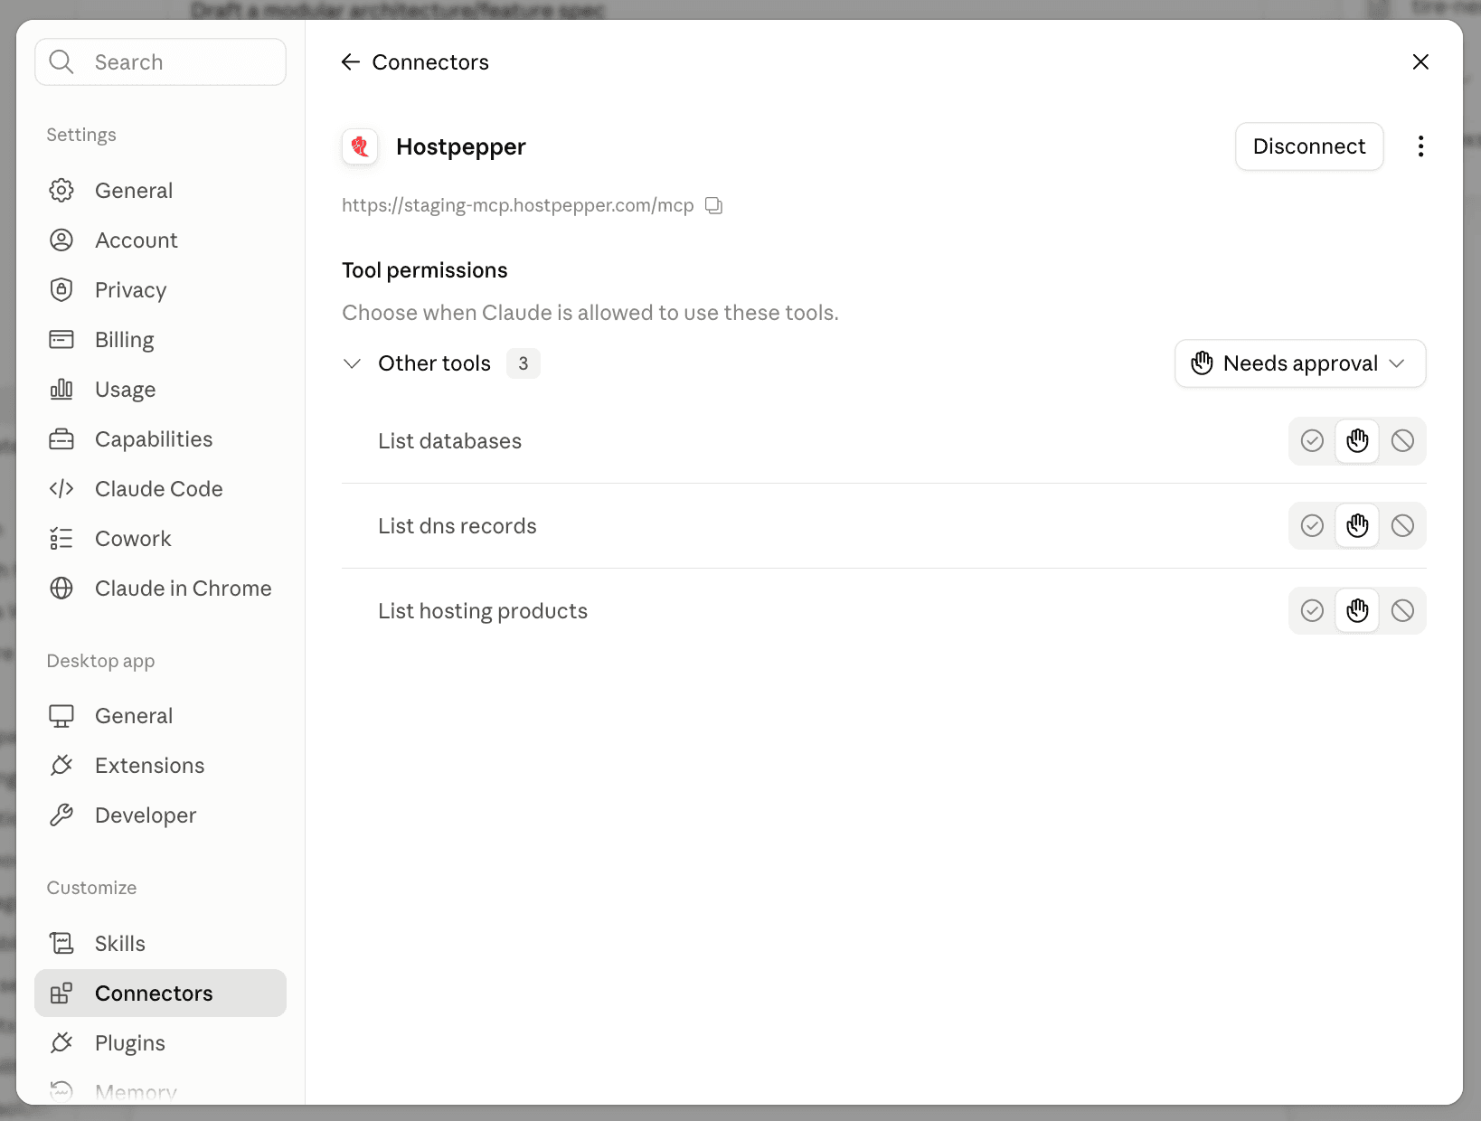Viewport: 1481px width, 1121px height.
Task: Click the Hostpepper connector name
Action: pyautogui.click(x=461, y=146)
